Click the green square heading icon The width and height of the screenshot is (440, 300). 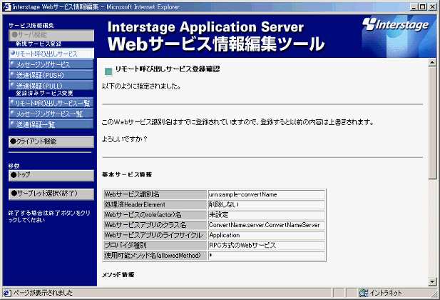[x=108, y=71]
